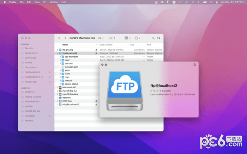Show more toolbar items via double chevron

tap(153, 38)
